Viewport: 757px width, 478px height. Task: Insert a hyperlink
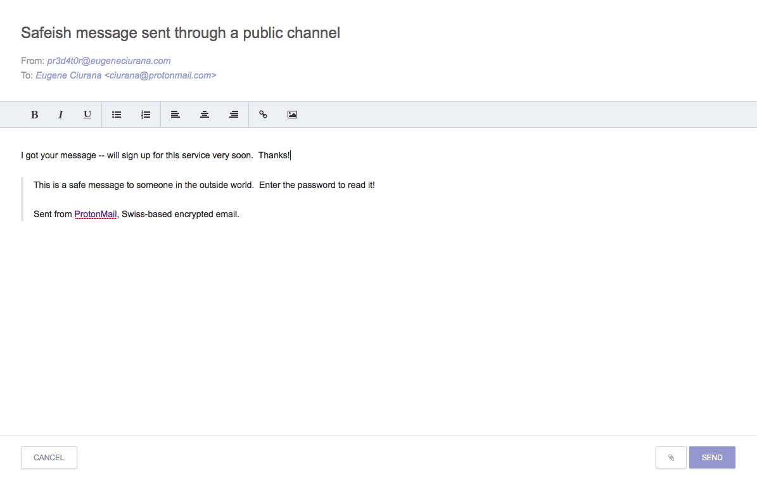[263, 115]
